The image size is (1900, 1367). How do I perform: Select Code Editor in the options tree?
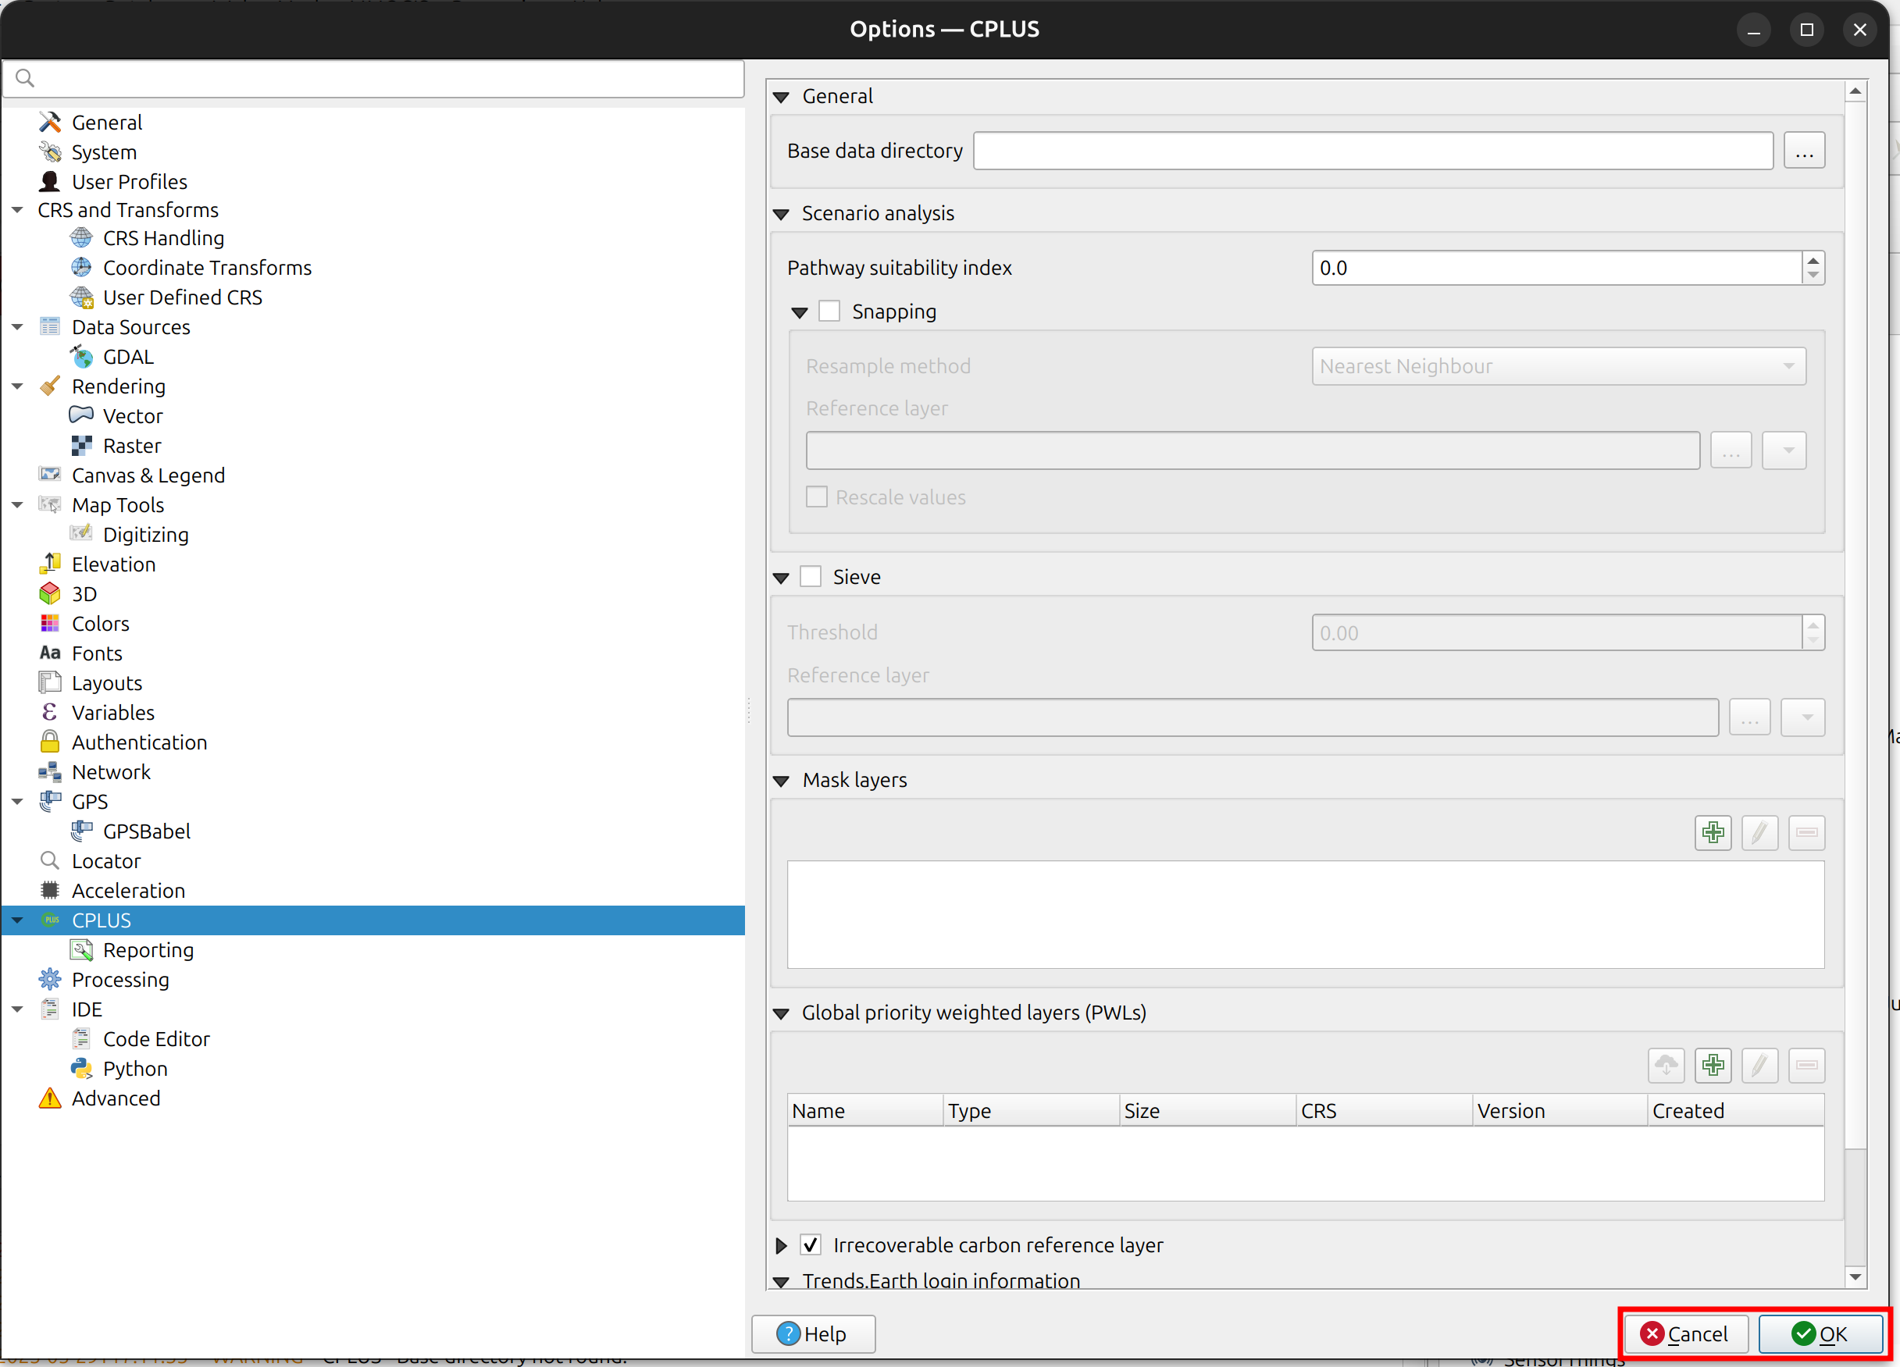(x=157, y=1038)
